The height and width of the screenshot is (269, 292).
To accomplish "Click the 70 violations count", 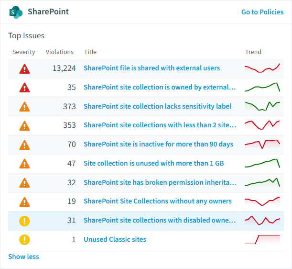I will pyautogui.click(x=72, y=145).
